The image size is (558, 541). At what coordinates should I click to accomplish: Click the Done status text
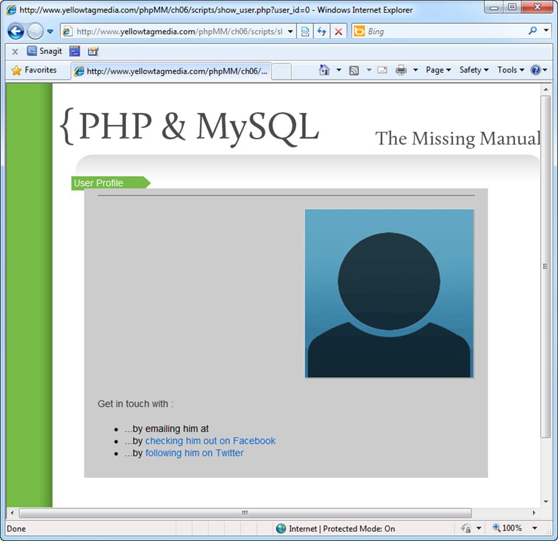pyautogui.click(x=16, y=529)
